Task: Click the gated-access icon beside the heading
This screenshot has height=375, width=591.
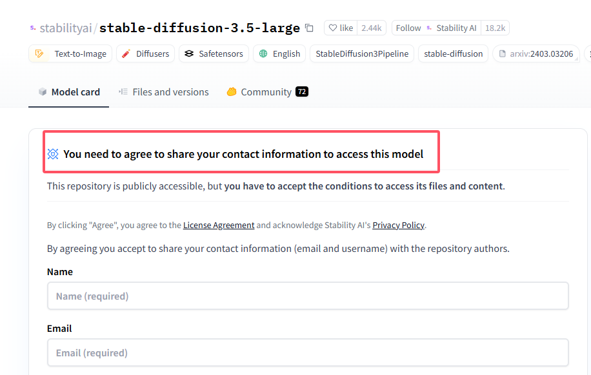Action: tap(53, 154)
